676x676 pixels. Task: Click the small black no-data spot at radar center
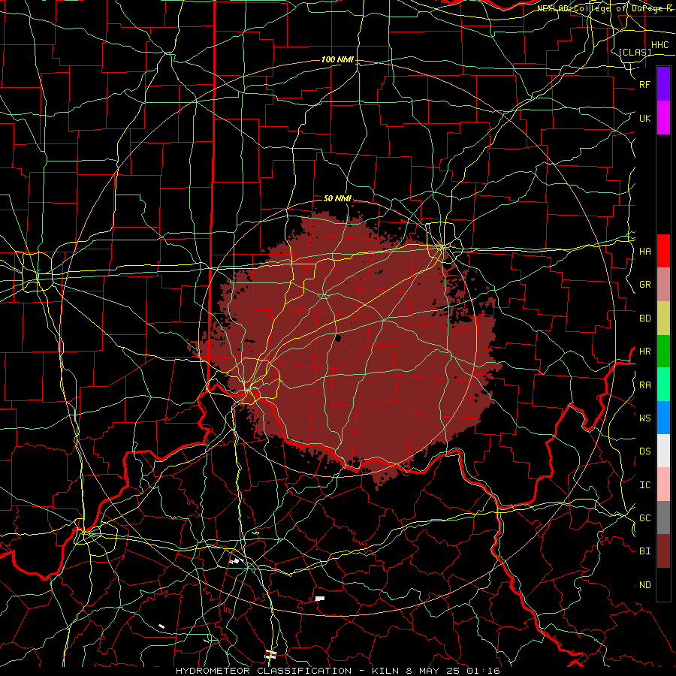tap(338, 338)
